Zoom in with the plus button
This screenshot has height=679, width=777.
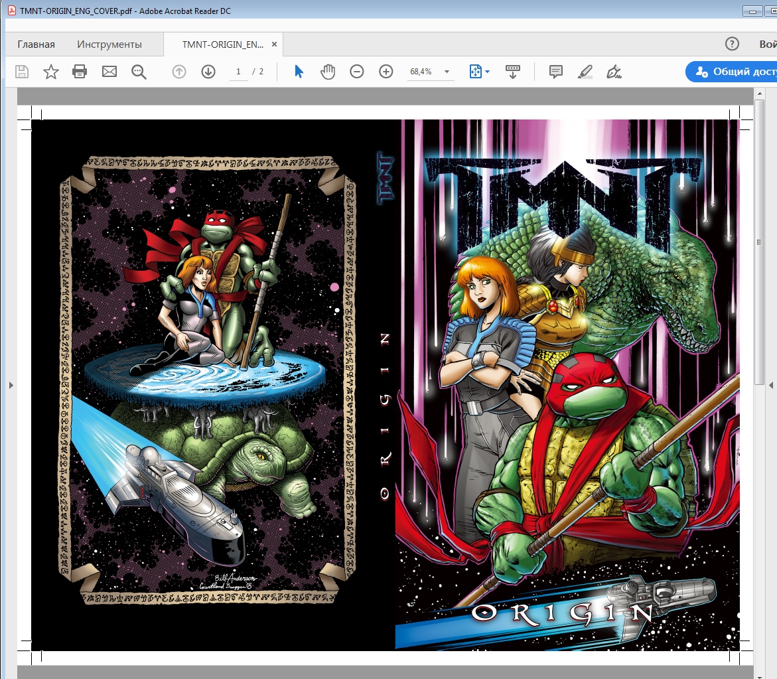coord(386,72)
